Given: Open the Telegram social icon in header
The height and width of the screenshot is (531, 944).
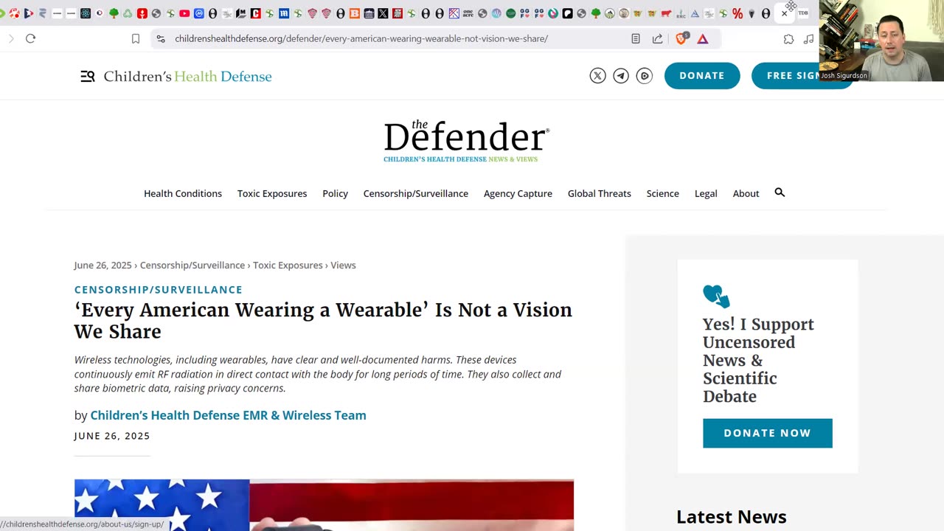Looking at the screenshot, I should [x=621, y=75].
